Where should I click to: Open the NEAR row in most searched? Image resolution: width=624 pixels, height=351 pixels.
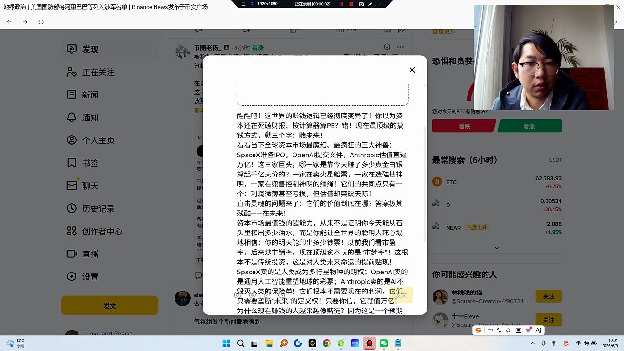(497, 227)
